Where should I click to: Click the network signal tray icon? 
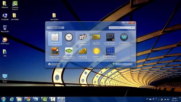[165, 99]
